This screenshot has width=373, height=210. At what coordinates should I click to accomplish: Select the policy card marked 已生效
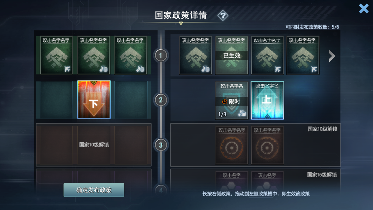point(232,55)
